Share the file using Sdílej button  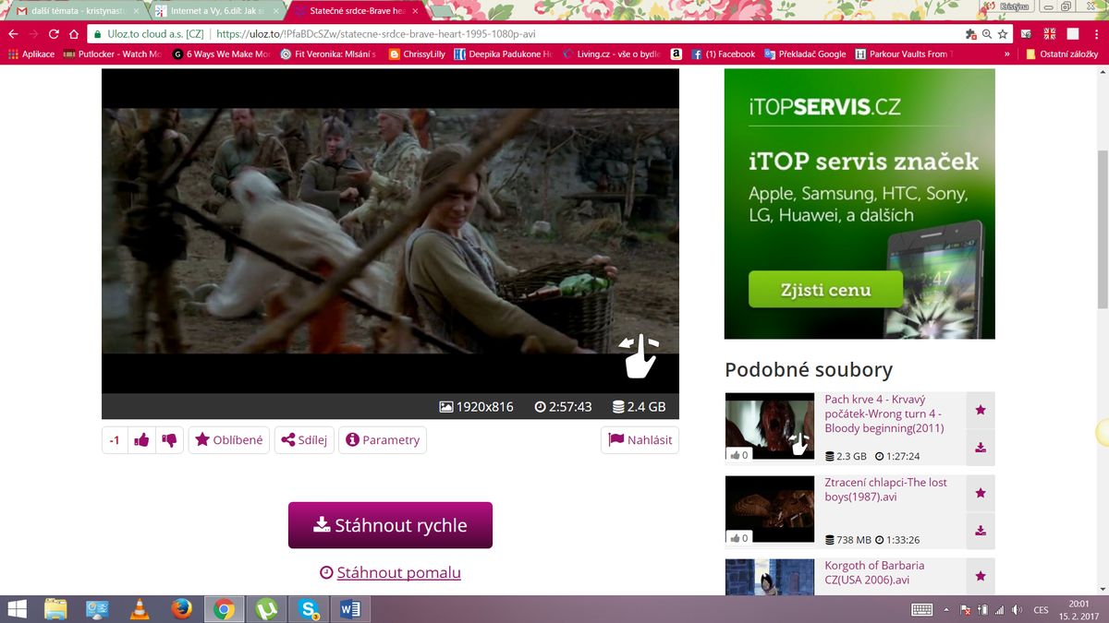point(303,440)
